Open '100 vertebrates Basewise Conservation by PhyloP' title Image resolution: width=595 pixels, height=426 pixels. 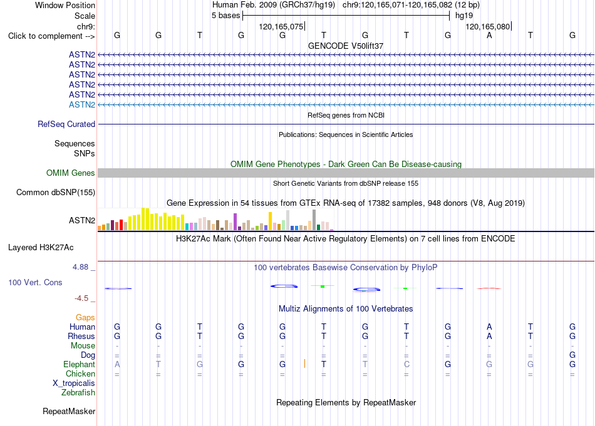click(346, 268)
